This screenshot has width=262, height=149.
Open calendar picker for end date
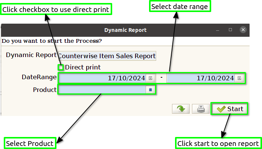239,78
